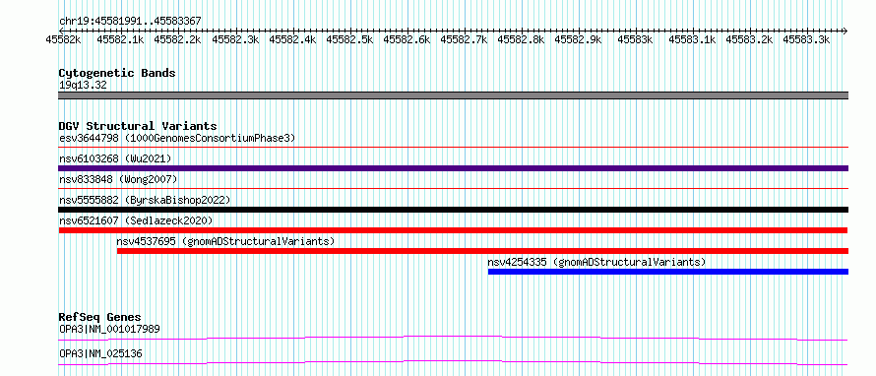Click the nsv6103268 (Wu2021) label

(x=115, y=158)
